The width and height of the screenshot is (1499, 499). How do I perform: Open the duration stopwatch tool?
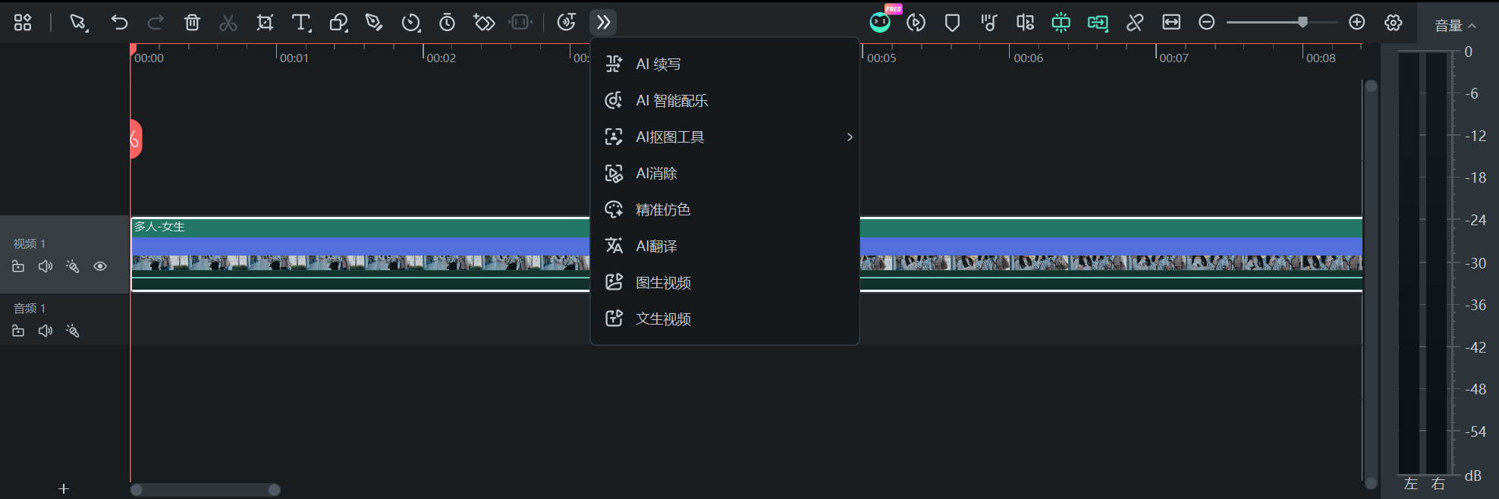coord(448,23)
